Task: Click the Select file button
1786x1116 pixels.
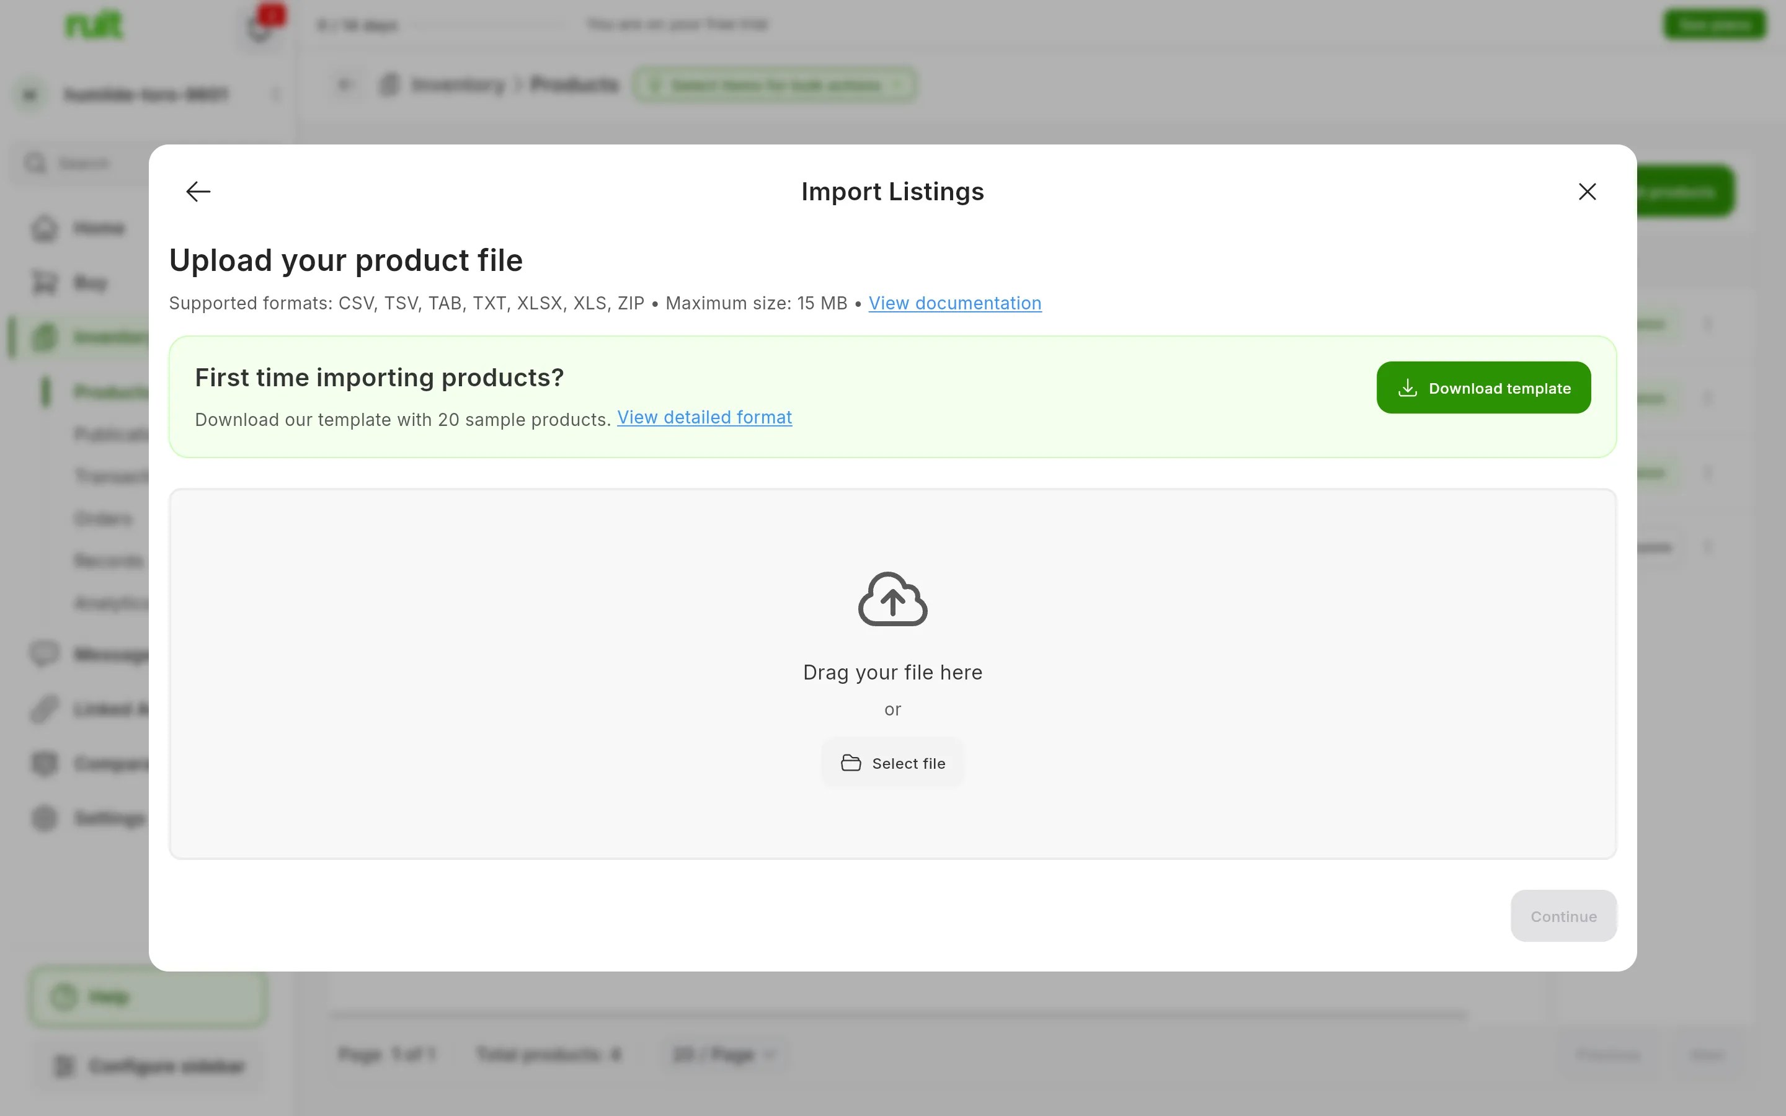Action: point(892,763)
